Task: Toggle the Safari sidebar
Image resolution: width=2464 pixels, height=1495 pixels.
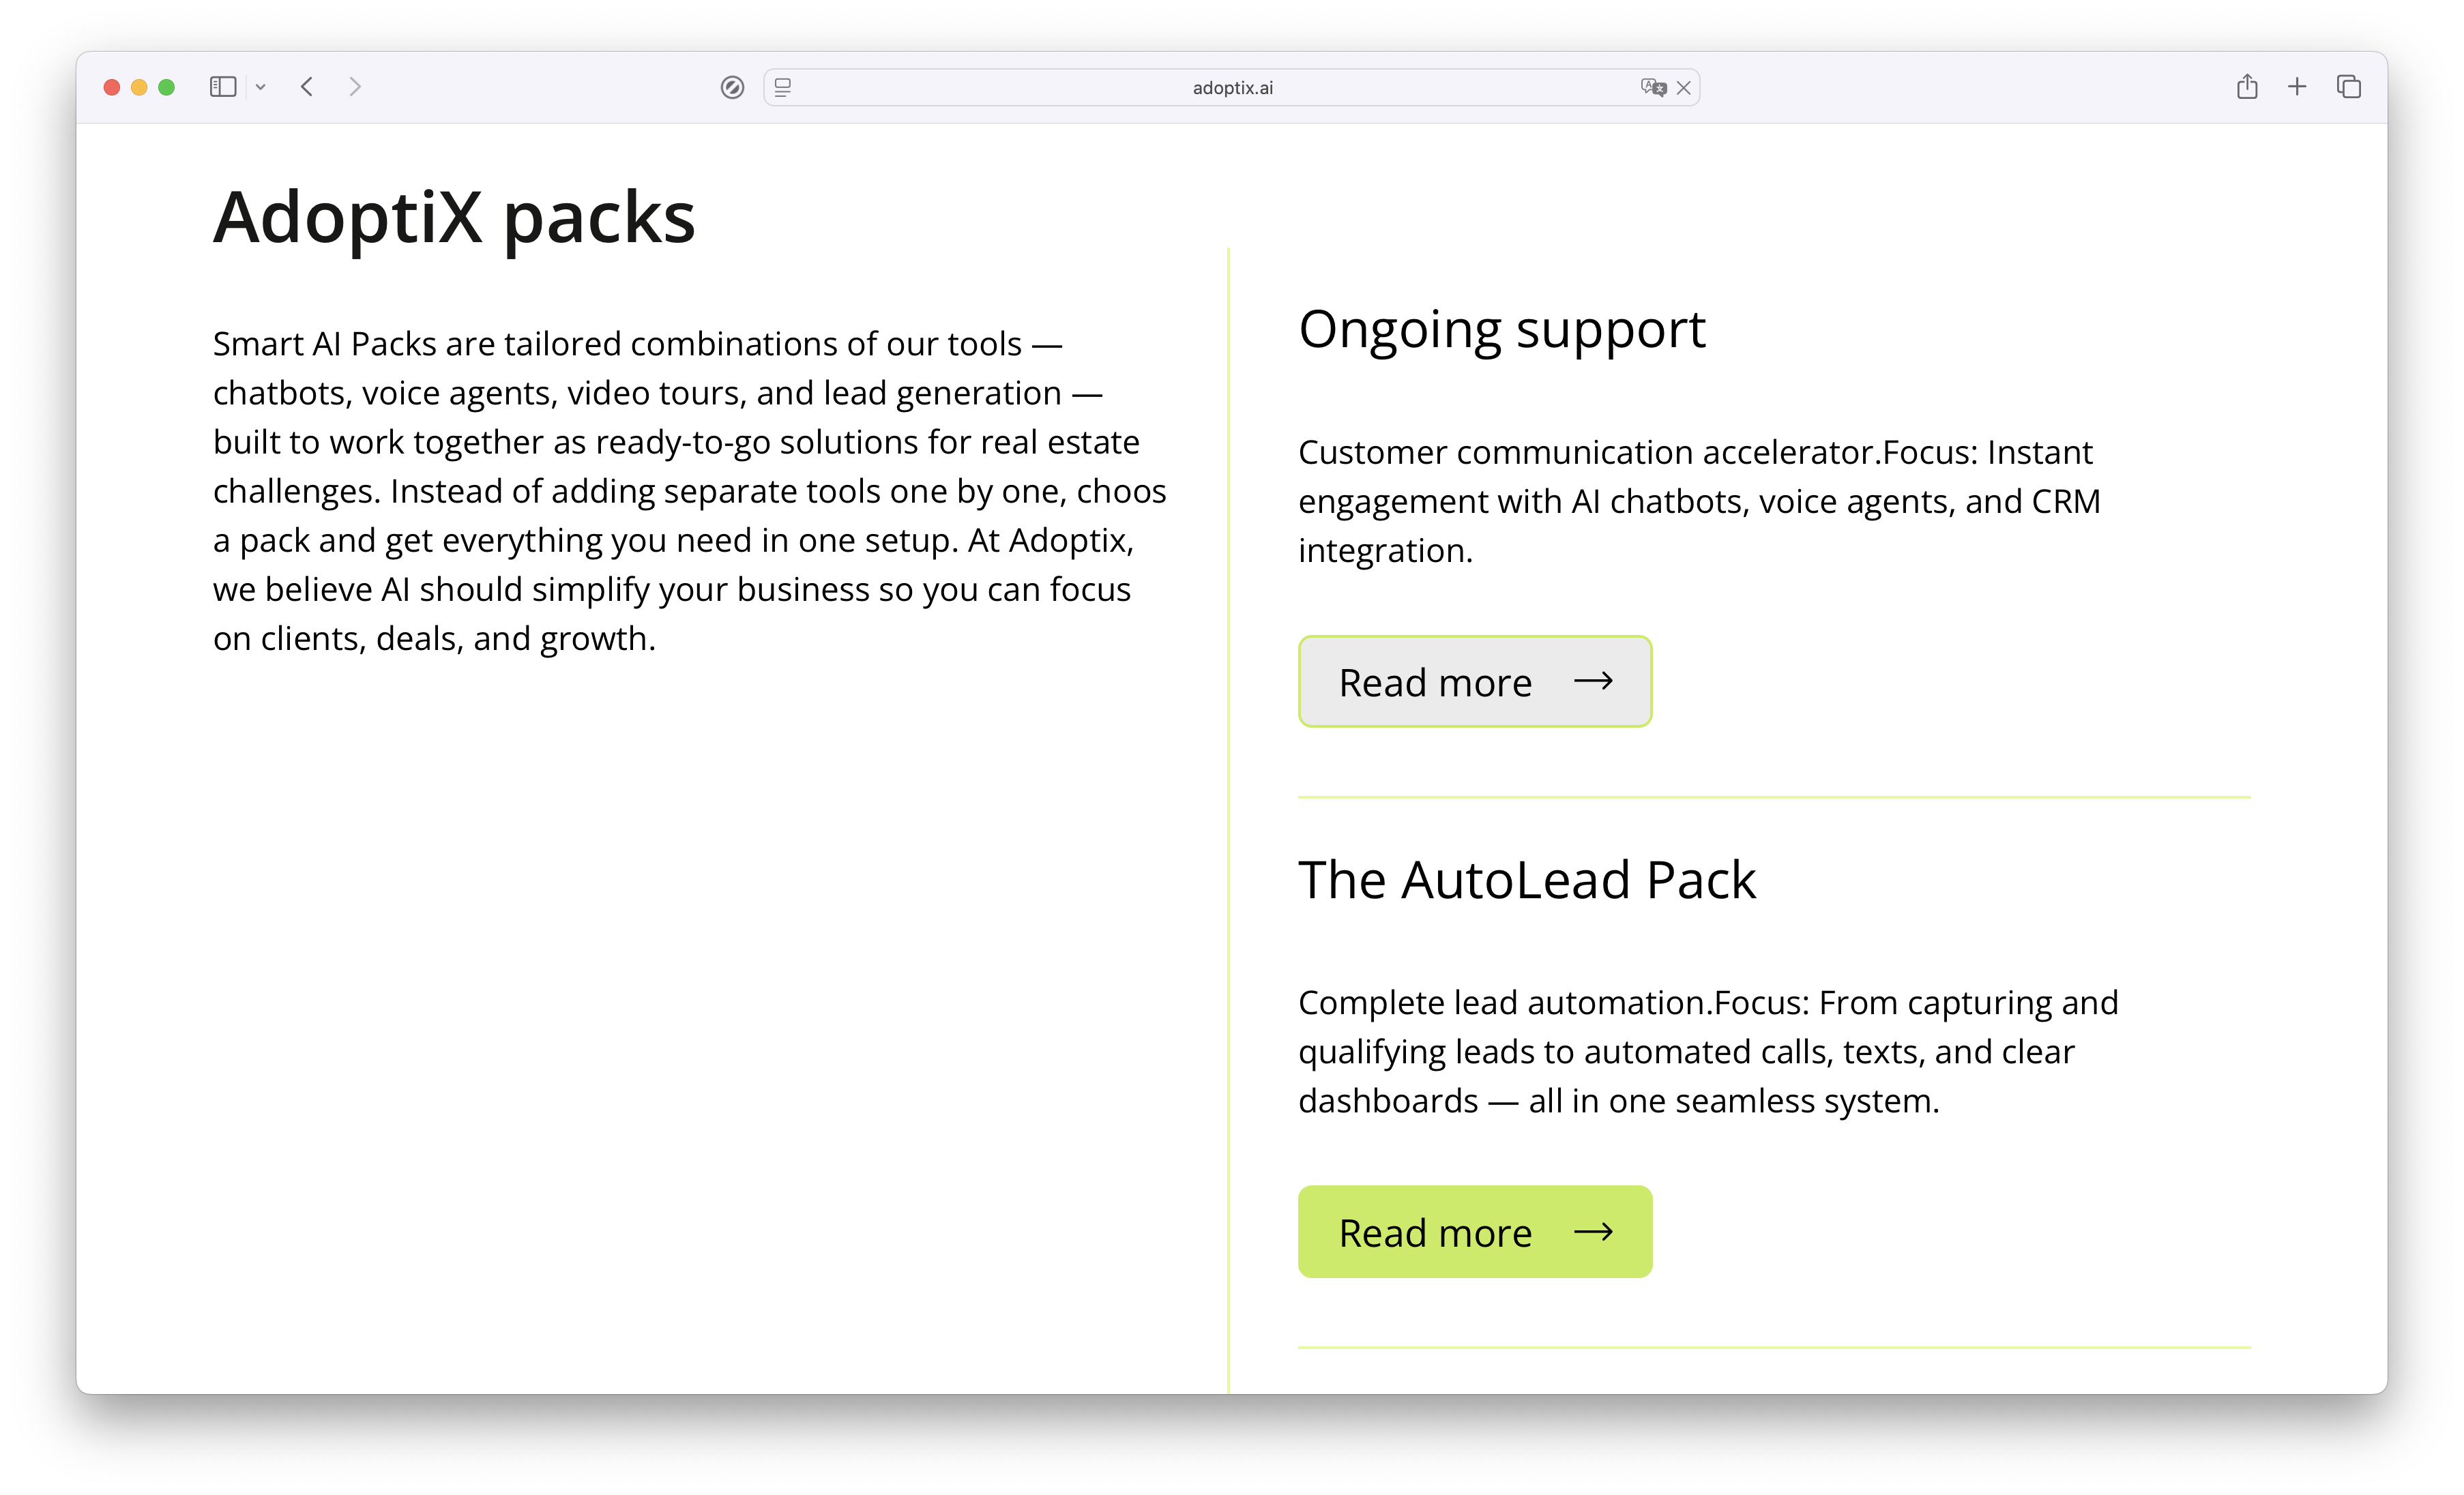Action: click(222, 87)
